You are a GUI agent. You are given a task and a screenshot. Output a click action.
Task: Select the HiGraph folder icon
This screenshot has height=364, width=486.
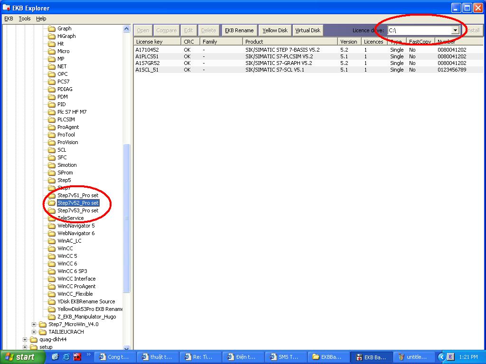click(51, 36)
